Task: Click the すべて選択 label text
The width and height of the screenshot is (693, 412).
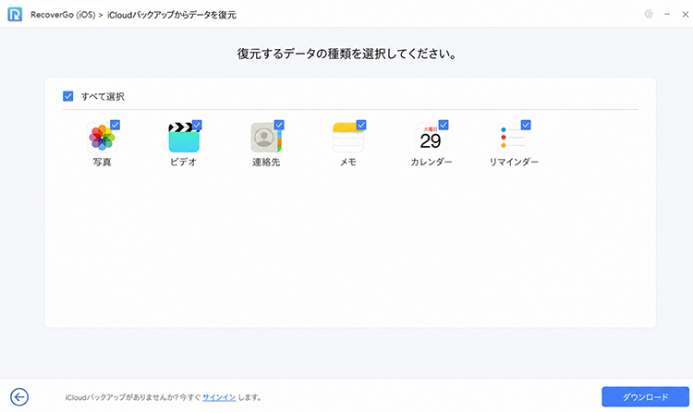Action: (x=103, y=96)
